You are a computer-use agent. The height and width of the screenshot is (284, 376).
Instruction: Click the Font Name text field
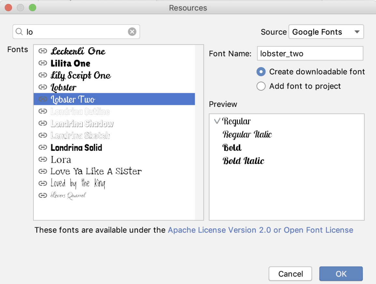pyautogui.click(x=310, y=54)
